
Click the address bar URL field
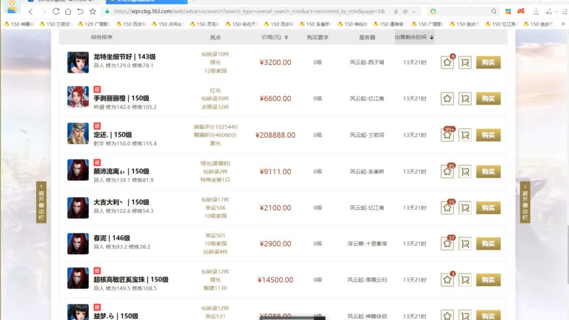click(249, 11)
